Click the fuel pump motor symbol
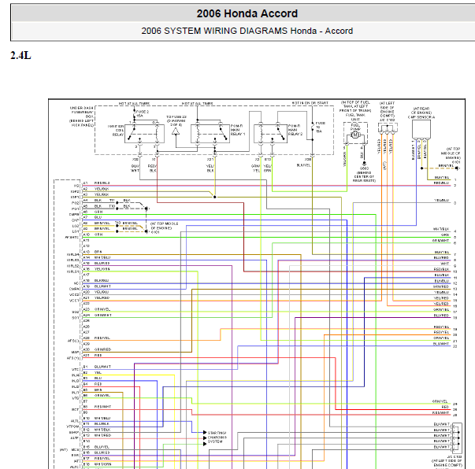The width and height of the screenshot is (475, 469). point(355,135)
